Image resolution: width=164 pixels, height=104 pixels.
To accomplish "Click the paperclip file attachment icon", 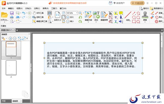I will (121, 17).
